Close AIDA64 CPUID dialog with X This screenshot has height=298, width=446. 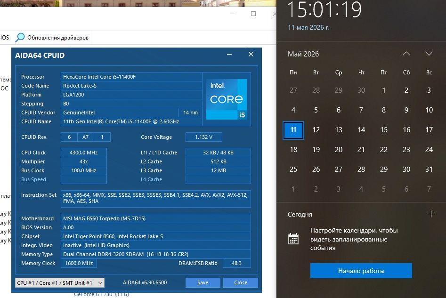[251, 54]
